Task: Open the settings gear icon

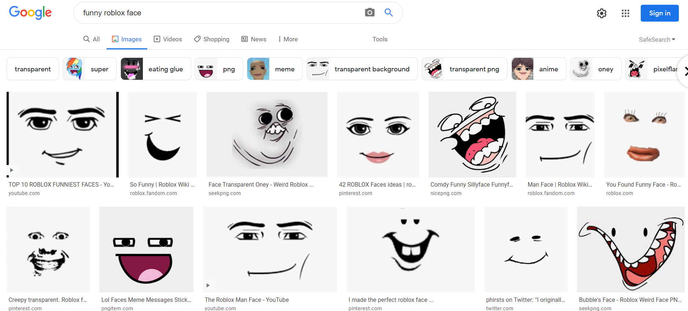Action: (x=602, y=14)
